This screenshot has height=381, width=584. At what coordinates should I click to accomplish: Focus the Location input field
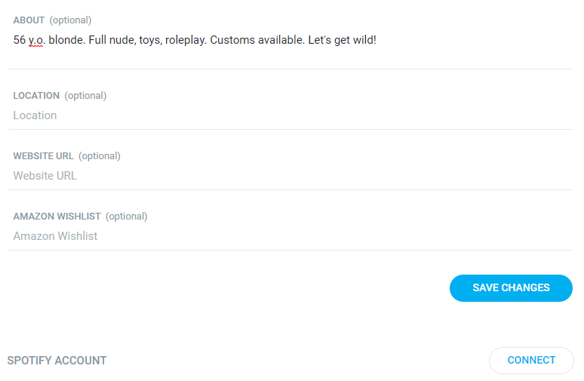[x=290, y=115]
